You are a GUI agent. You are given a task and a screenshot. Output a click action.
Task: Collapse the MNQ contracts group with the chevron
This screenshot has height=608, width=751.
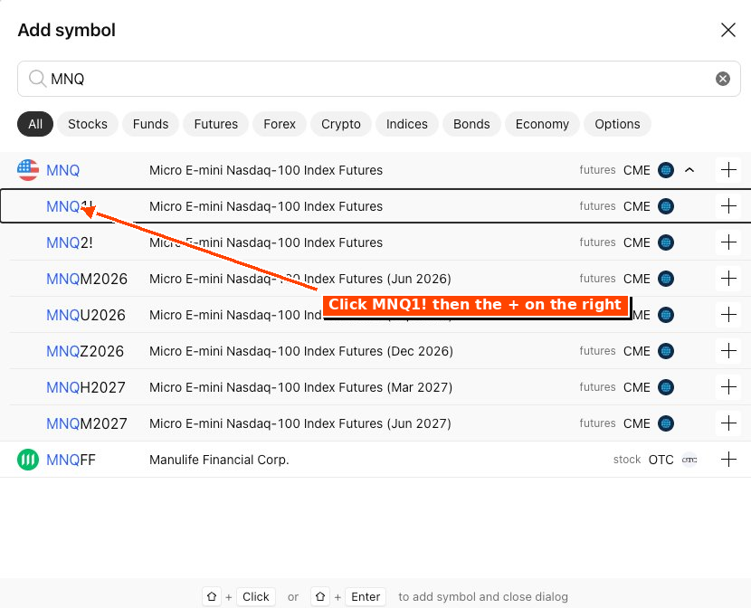[689, 170]
